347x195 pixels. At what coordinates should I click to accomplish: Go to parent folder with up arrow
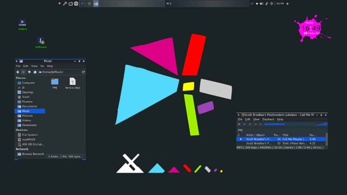[x=29, y=72]
